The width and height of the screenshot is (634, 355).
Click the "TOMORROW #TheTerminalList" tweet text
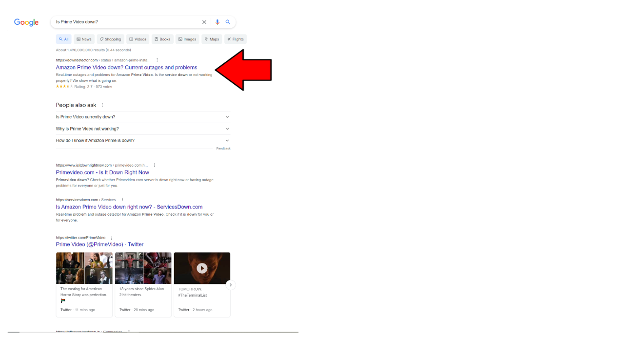pos(193,292)
